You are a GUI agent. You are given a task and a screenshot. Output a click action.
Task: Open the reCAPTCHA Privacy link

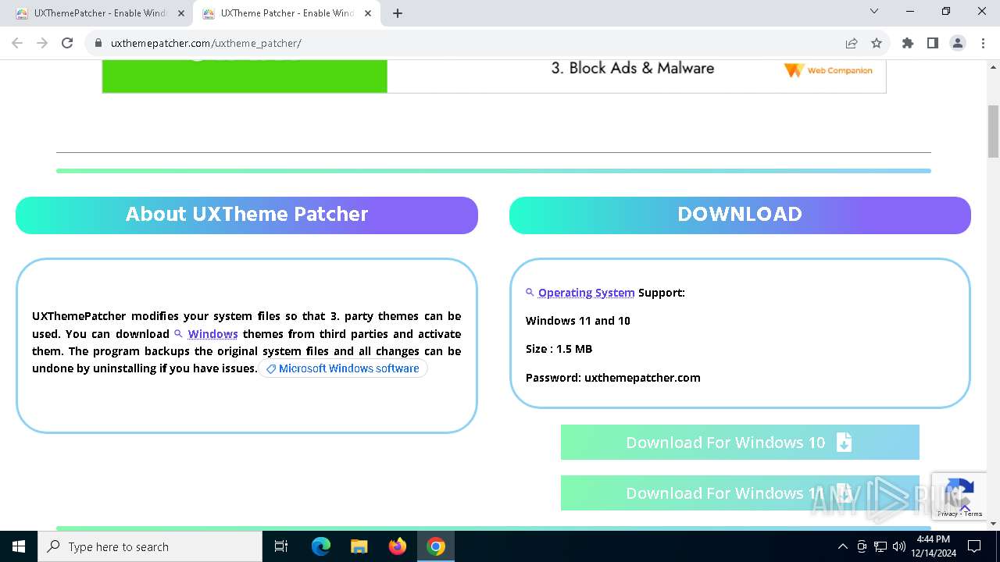click(x=947, y=514)
